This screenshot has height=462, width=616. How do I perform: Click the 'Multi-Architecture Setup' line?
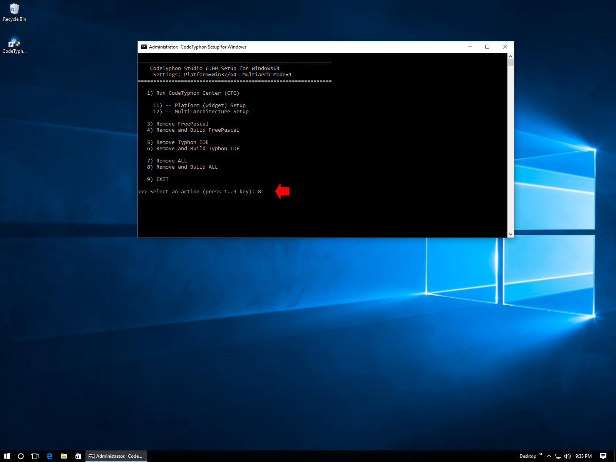coord(201,112)
